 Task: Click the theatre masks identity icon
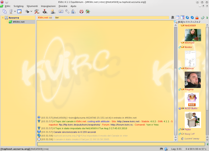pyautogui.click(x=27, y=11)
